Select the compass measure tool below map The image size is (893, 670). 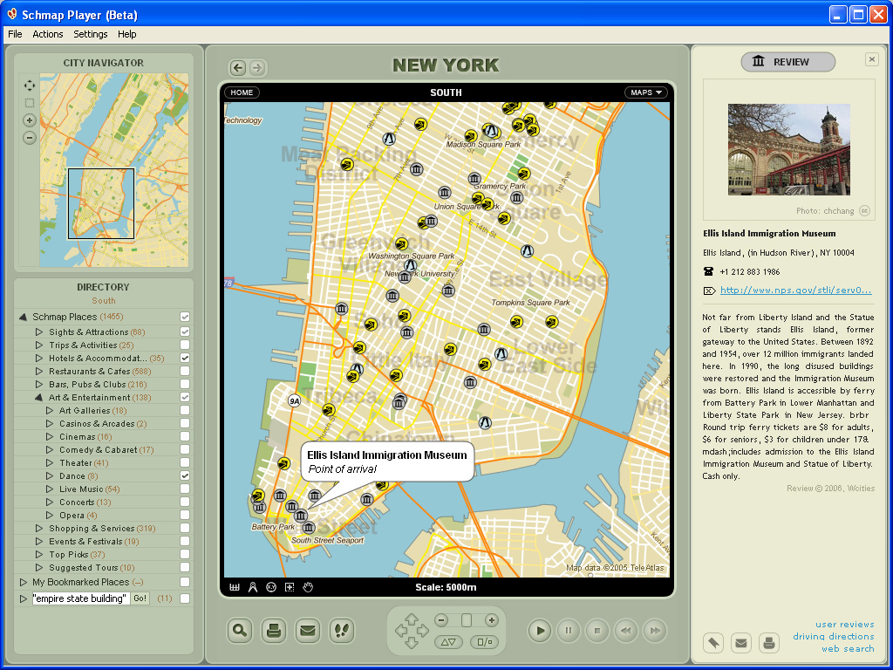(x=253, y=587)
